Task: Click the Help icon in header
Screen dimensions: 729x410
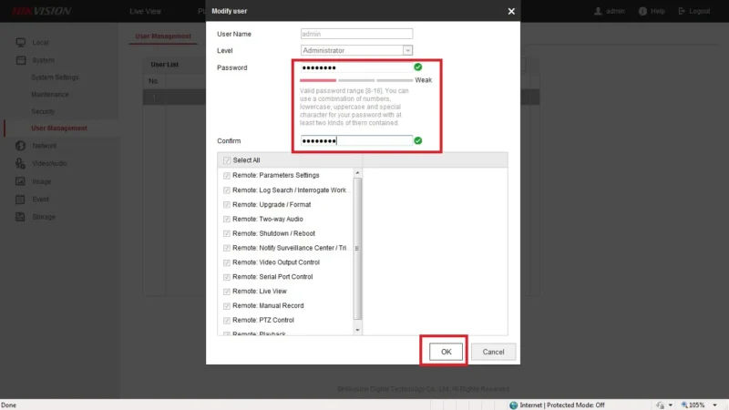Action: pyautogui.click(x=642, y=11)
